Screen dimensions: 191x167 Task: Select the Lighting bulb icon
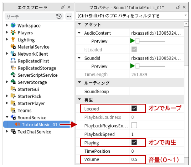[x=13, y=39]
